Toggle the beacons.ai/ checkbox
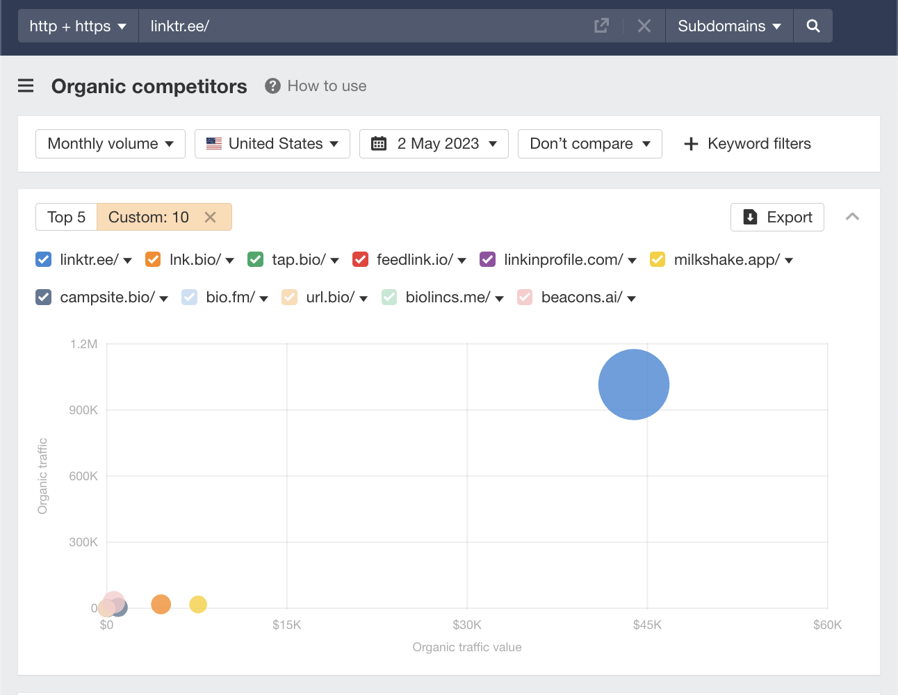This screenshot has height=695, width=898. pos(524,297)
